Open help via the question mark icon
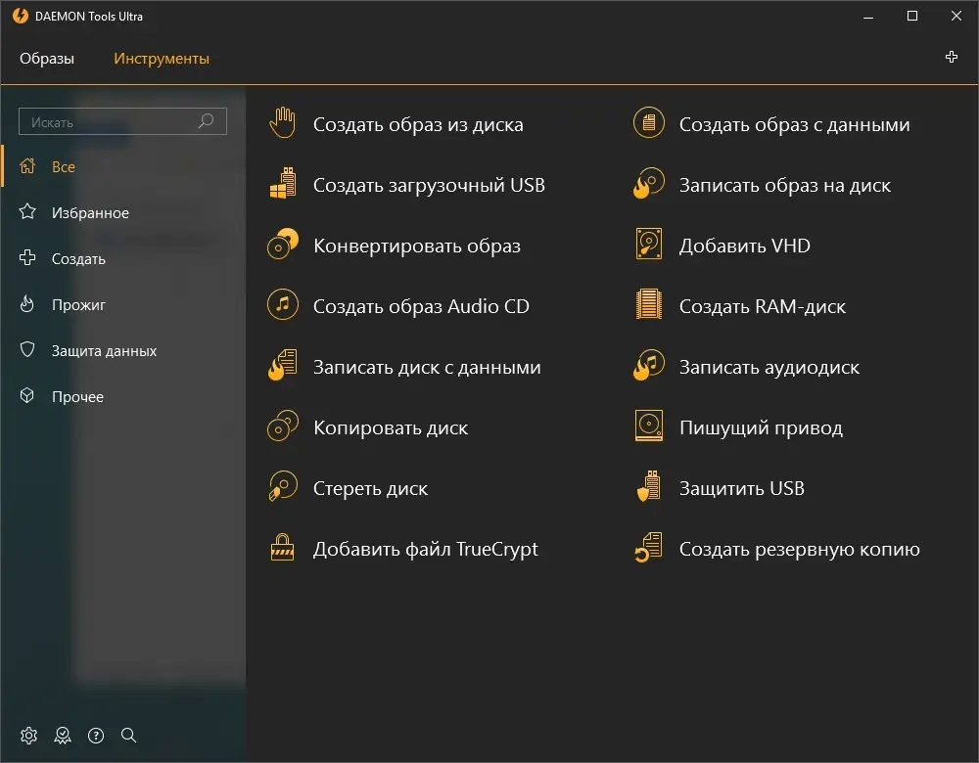This screenshot has width=979, height=763. point(96,735)
